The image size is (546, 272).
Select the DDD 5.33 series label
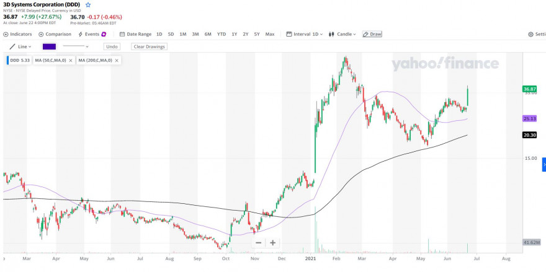tap(19, 60)
